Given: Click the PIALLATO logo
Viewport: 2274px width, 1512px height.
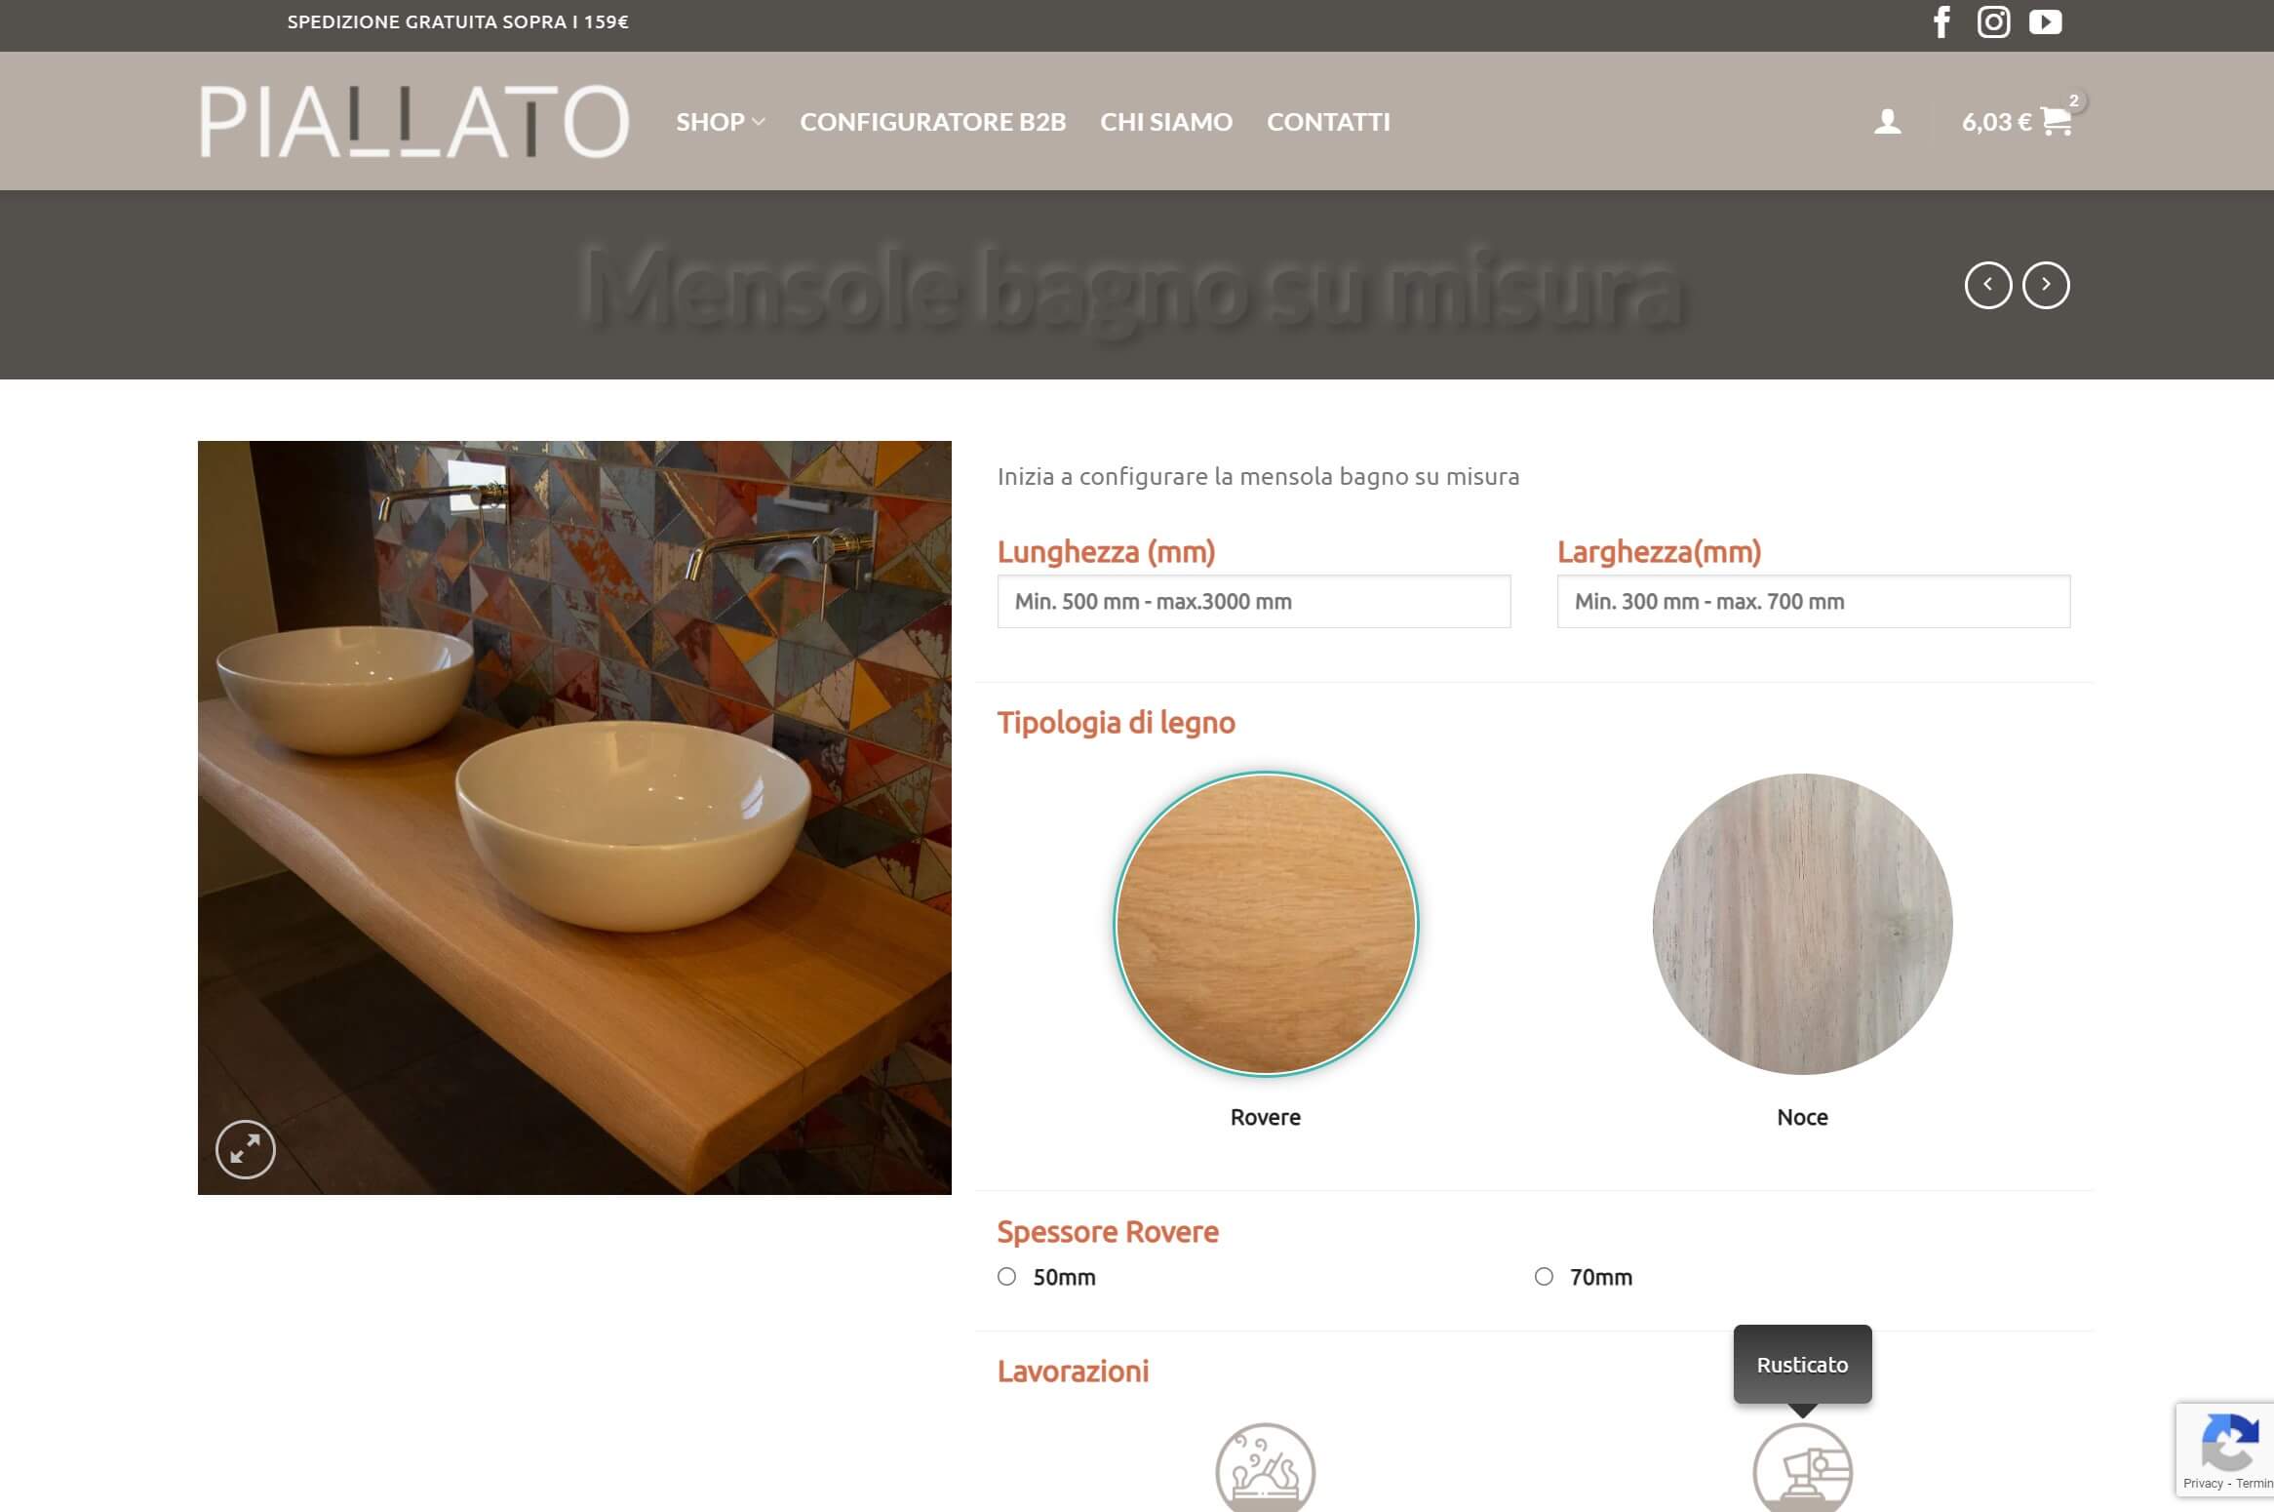Looking at the screenshot, I should coord(414,121).
